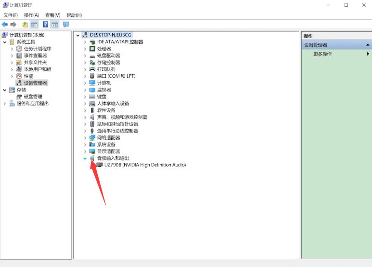
Task: Select the 系统设备 category label
Action: [106, 145]
